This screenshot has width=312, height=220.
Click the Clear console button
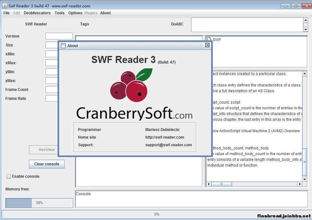(x=47, y=164)
